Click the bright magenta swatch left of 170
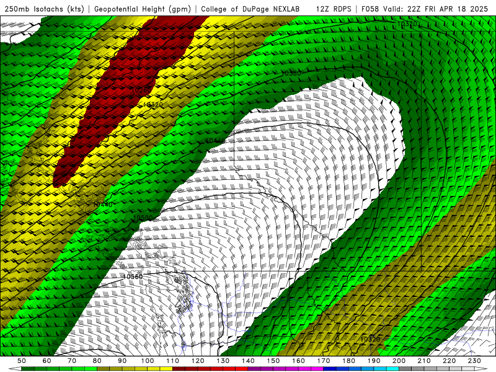 tap(317, 369)
